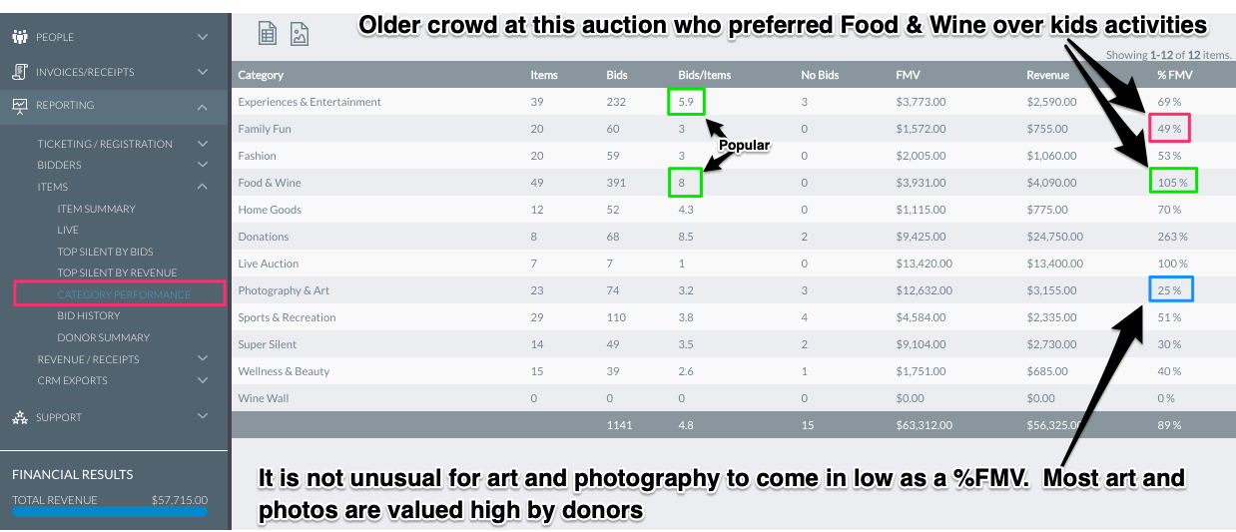
Task: Collapse the Items submenu chevron
Action: [x=203, y=187]
